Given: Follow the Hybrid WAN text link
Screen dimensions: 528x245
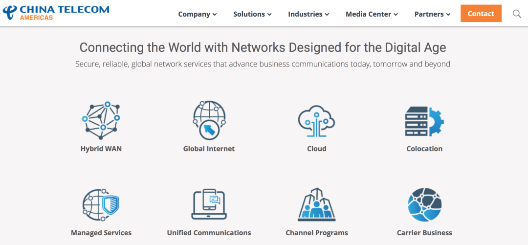Looking at the screenshot, I should point(101,149).
